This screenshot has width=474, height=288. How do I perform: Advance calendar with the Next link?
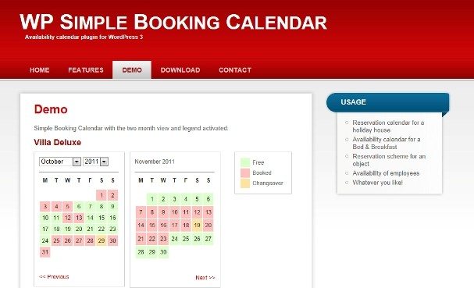(205, 277)
